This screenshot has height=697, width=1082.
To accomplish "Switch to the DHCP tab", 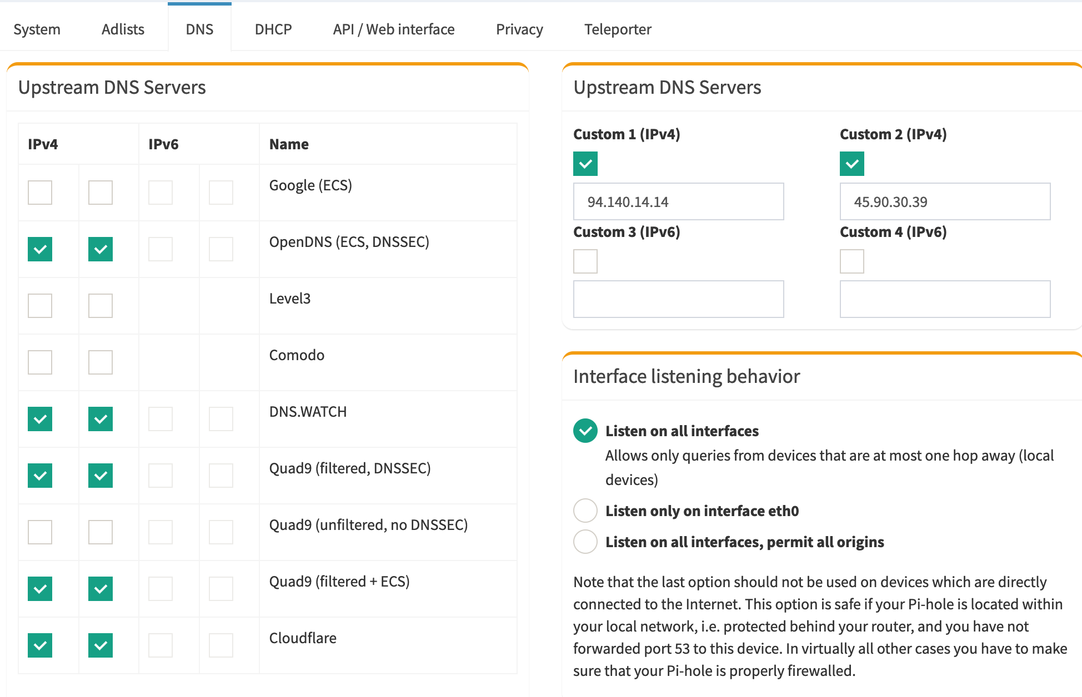I will [x=272, y=29].
